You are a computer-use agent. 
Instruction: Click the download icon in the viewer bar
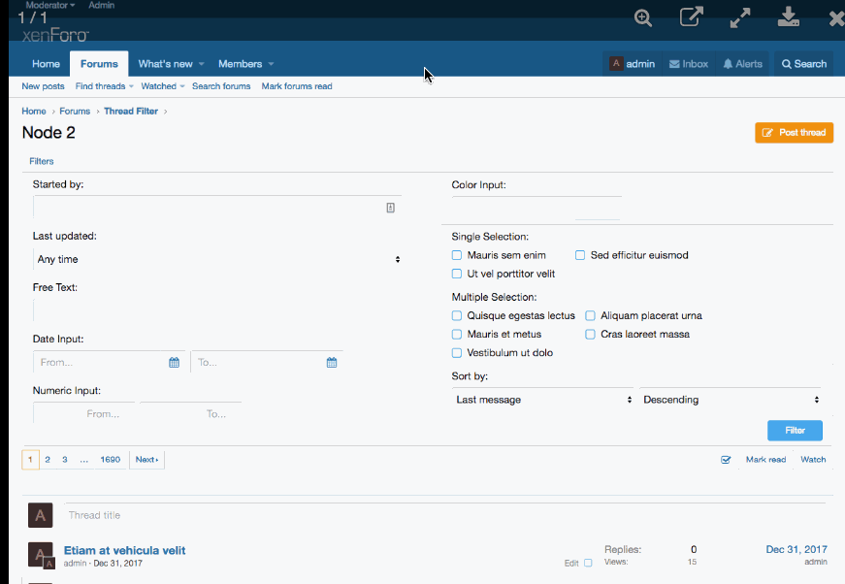[788, 17]
